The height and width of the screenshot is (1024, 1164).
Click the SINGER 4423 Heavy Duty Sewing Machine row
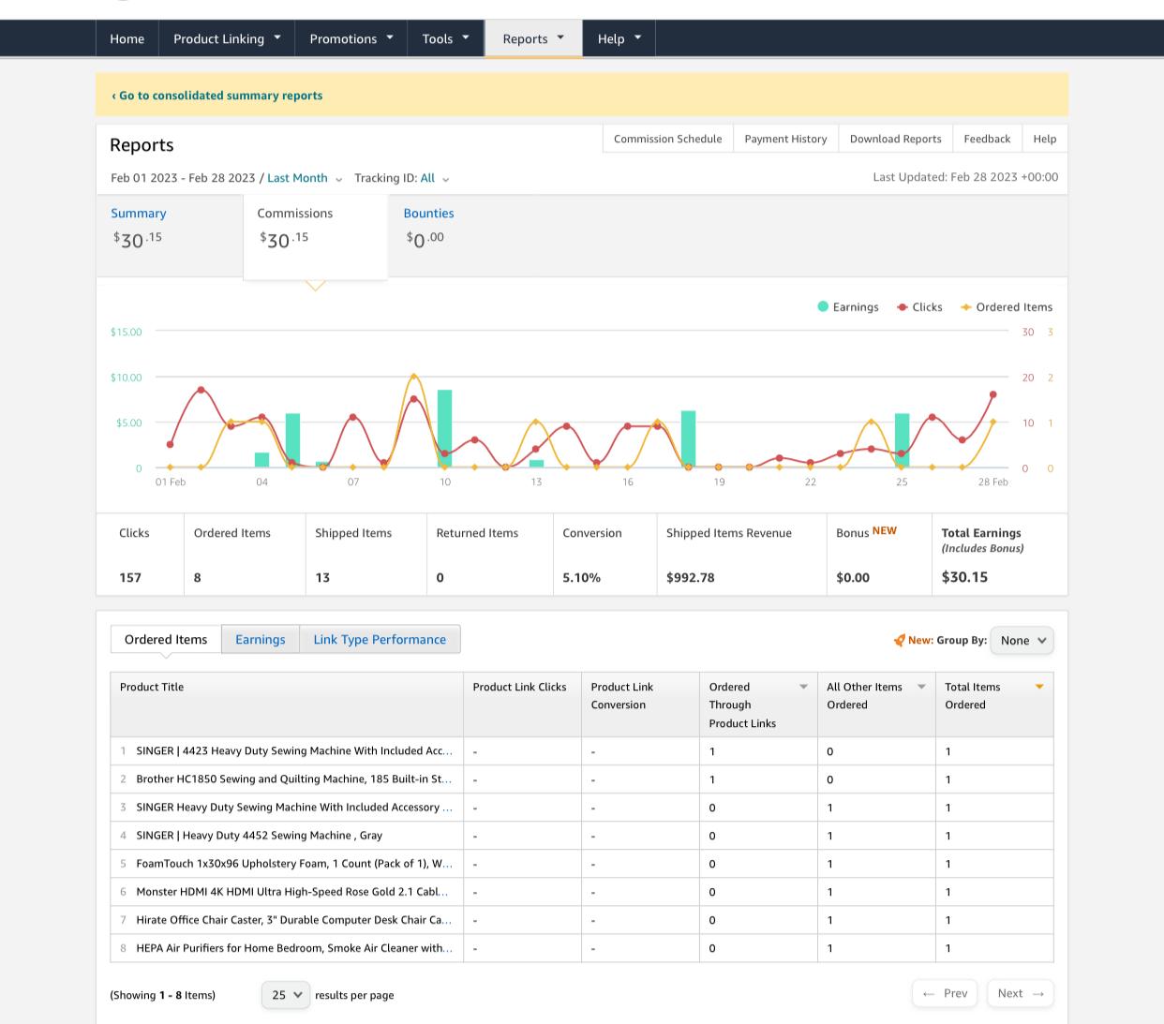click(x=582, y=751)
